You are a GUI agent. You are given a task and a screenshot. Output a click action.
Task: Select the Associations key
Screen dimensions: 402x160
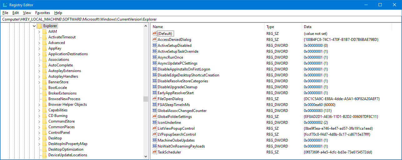59,60
